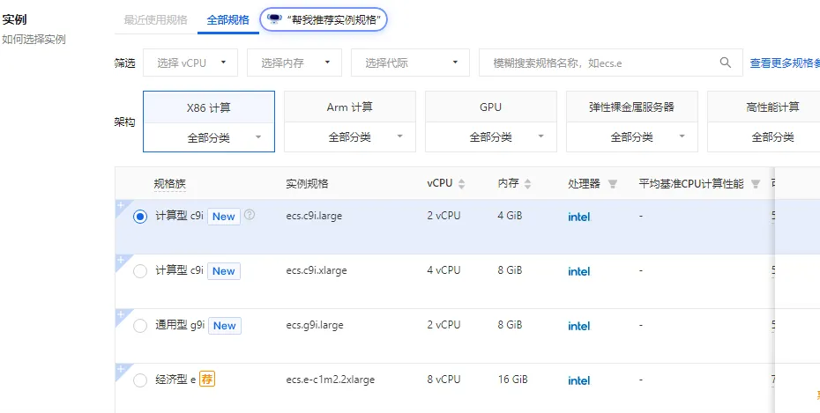Screen dimensions: 820x413
Task: Select X86 计算 architecture
Action: [x=209, y=107]
